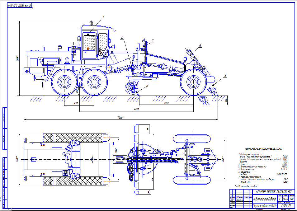Select the 1690 dimension between rear axles

(75, 103)
